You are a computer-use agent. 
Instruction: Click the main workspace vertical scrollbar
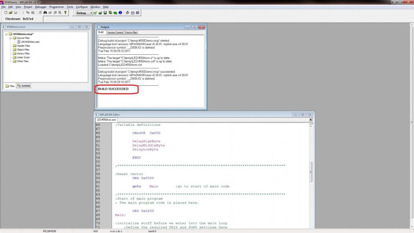point(412,123)
